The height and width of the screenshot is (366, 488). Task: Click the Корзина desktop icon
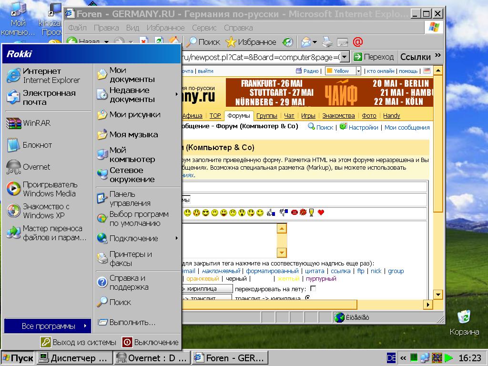point(464,323)
